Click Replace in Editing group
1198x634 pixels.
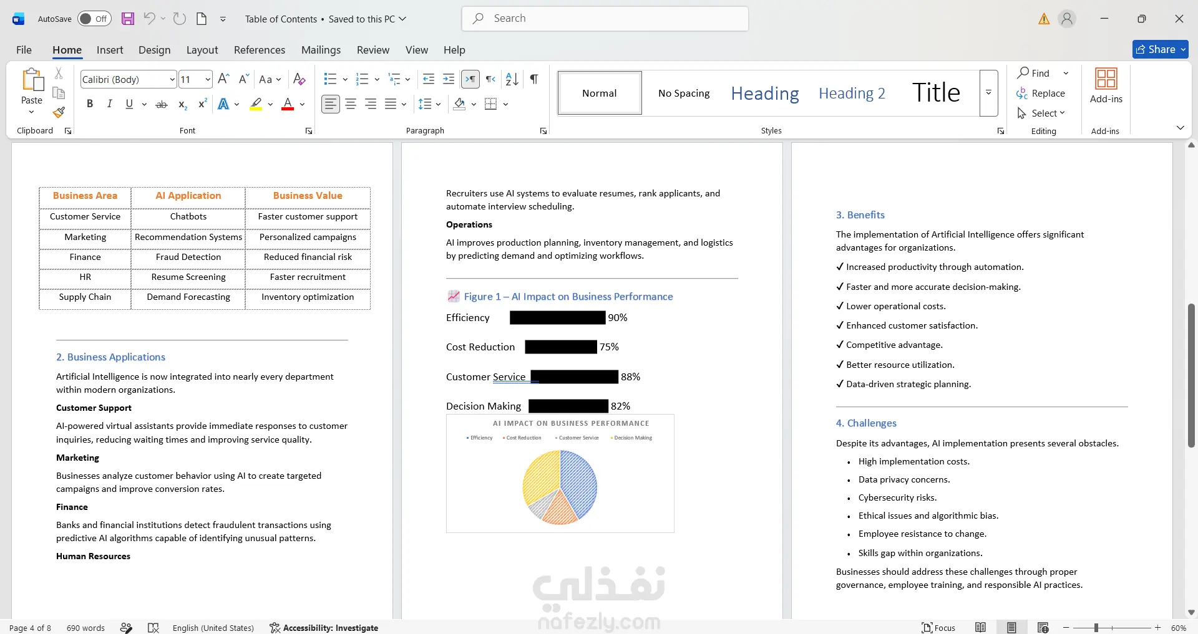point(1041,93)
